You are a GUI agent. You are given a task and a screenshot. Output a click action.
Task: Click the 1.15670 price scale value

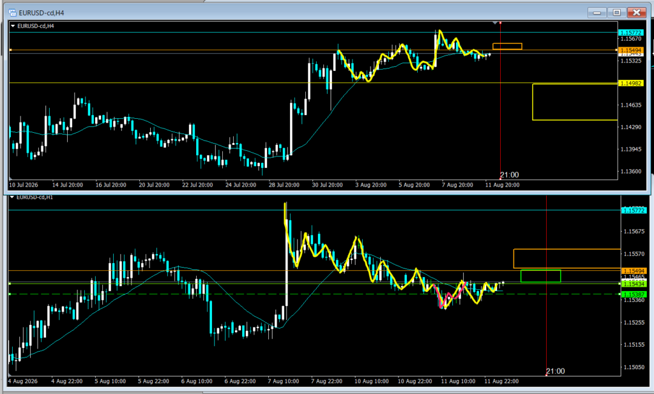[630, 39]
